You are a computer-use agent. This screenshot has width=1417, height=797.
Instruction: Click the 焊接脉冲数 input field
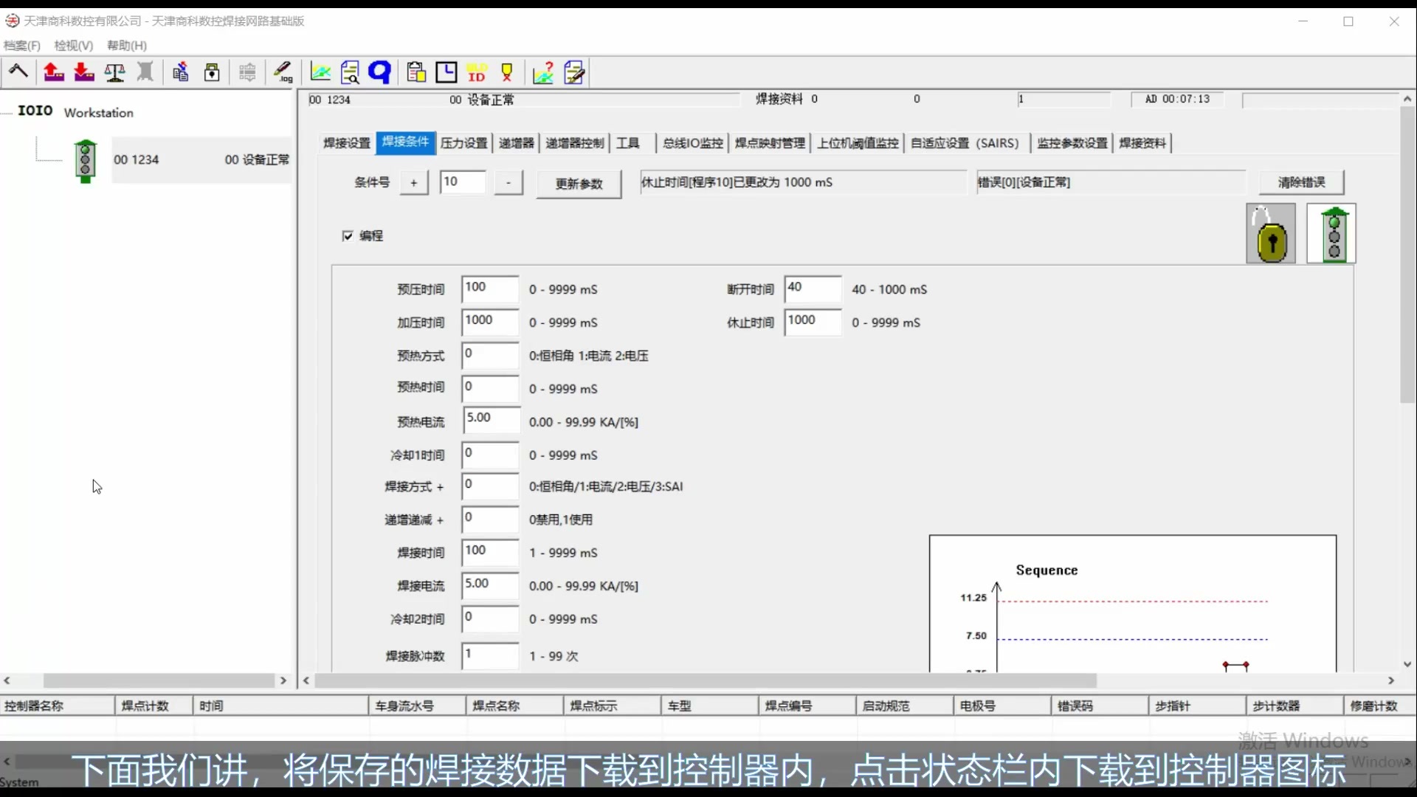pyautogui.click(x=490, y=655)
